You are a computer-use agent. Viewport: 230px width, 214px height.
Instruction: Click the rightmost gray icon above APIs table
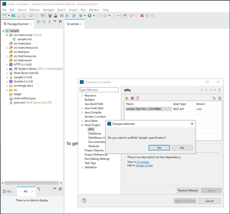[x=220, y=98]
